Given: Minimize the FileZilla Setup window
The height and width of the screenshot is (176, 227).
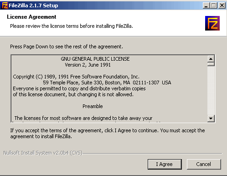Looking at the screenshot, I should (x=206, y=5).
